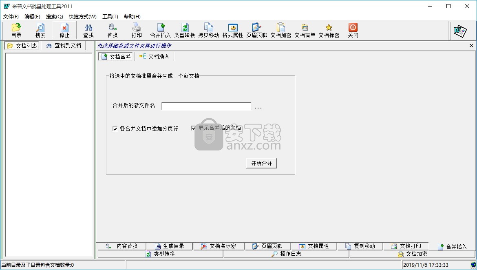Click the status bar network globe icon
The height and width of the screenshot is (270, 477).
pos(473,265)
